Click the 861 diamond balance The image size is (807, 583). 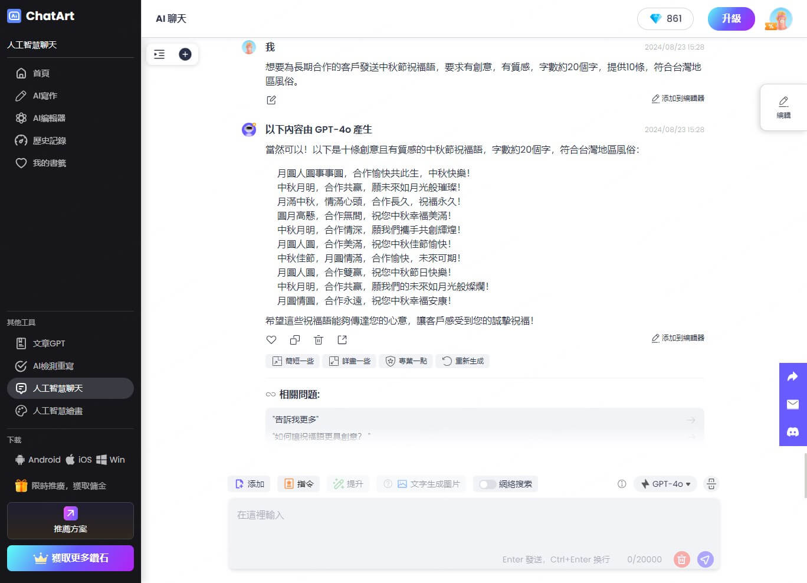click(665, 19)
